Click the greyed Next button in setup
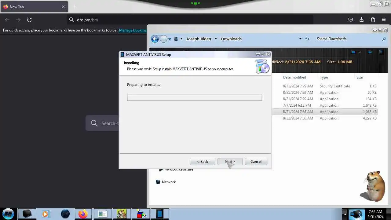Screen dimensions: 391x220 click(230, 162)
